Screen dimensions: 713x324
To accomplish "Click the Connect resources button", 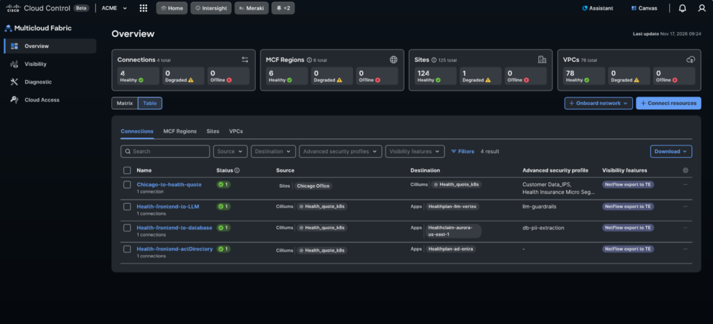I will (668, 104).
